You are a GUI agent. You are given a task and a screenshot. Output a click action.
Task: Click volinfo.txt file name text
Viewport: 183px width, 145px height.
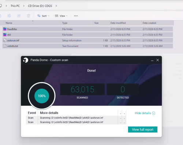12,46
